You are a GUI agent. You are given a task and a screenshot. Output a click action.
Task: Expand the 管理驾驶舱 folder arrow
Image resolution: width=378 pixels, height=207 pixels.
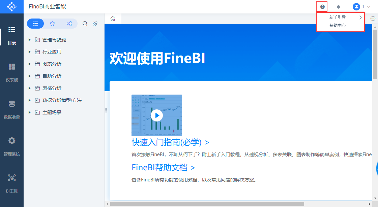pos(29,40)
